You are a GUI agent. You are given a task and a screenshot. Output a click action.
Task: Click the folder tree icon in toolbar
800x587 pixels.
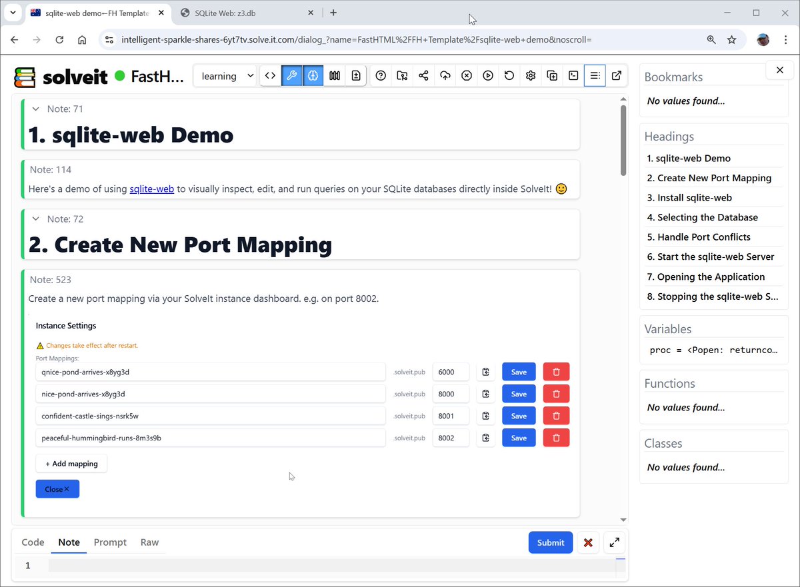(402, 76)
